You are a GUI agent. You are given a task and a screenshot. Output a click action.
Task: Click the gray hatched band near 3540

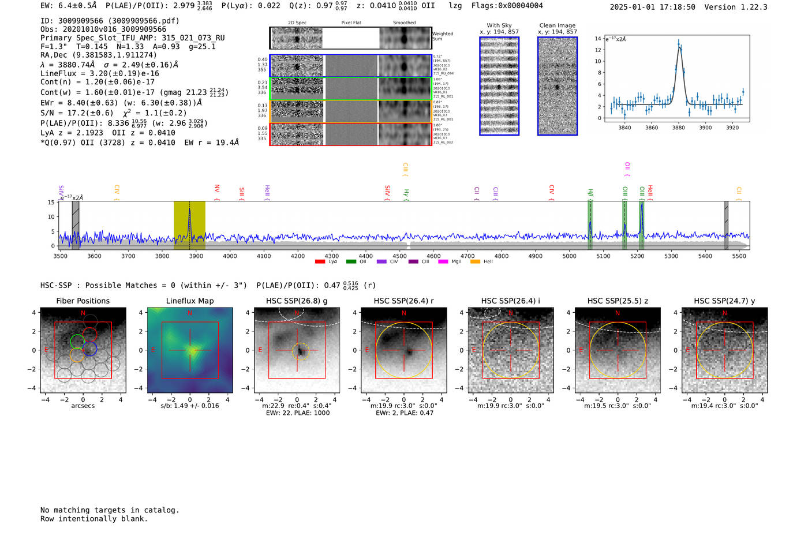pos(76,226)
